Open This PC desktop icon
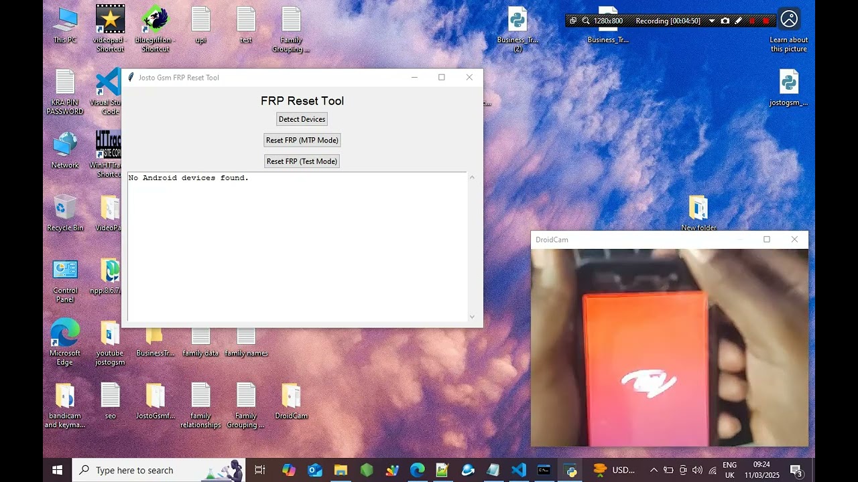 click(65, 25)
